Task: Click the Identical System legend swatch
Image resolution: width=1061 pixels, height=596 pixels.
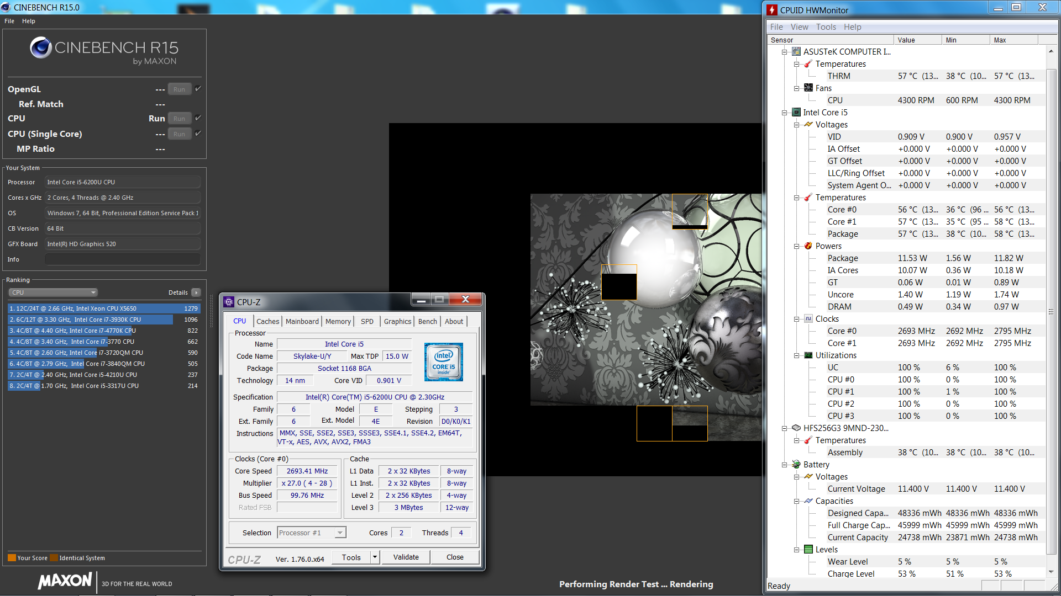Action: (54, 557)
